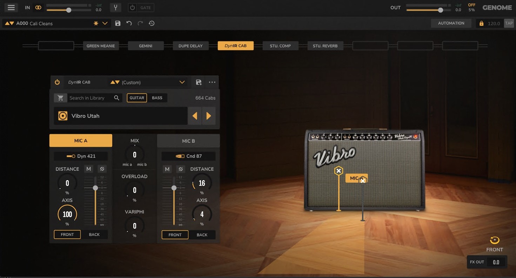Select the DUPE DELAY block
516x278 pixels.
pyautogui.click(x=190, y=46)
